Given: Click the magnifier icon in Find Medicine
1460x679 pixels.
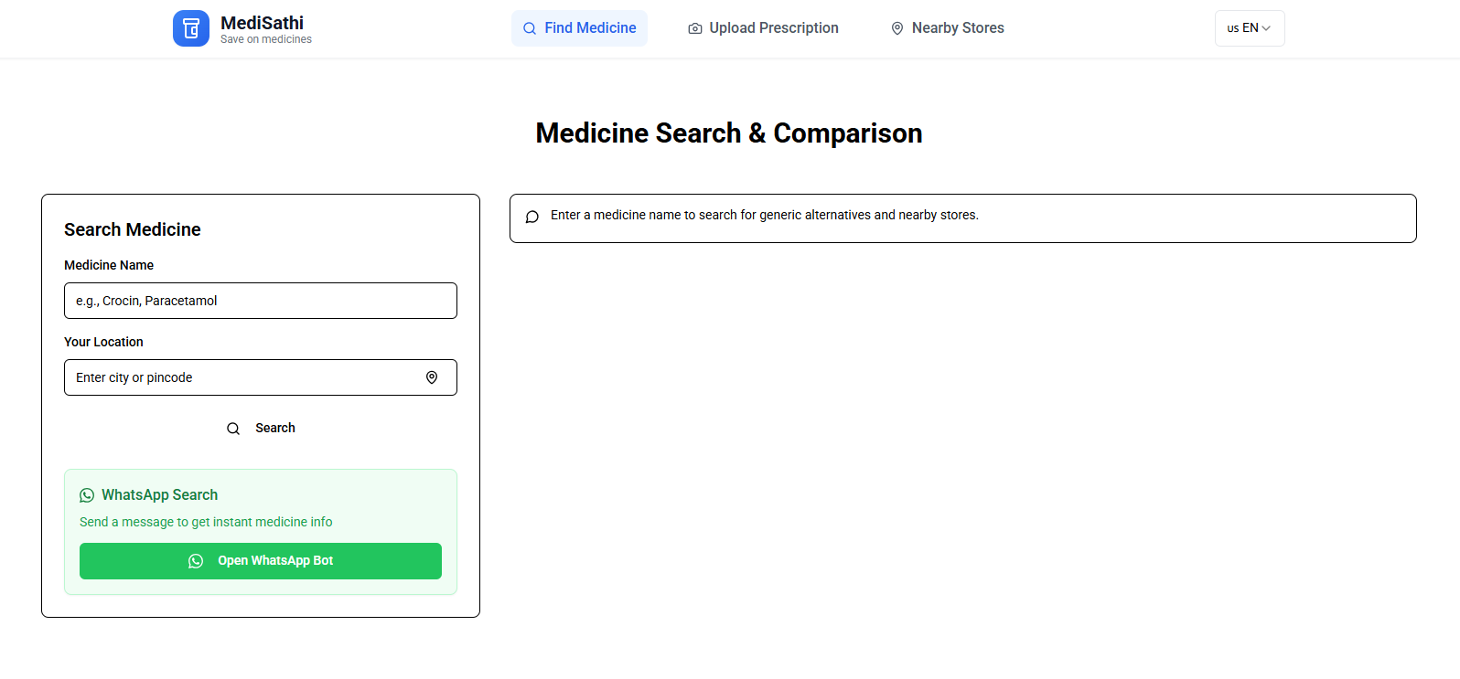Looking at the screenshot, I should click(x=530, y=28).
